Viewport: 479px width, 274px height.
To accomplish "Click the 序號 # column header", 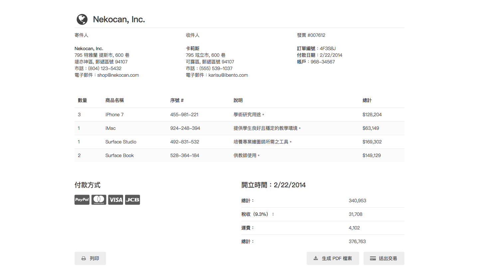I will click(177, 100).
